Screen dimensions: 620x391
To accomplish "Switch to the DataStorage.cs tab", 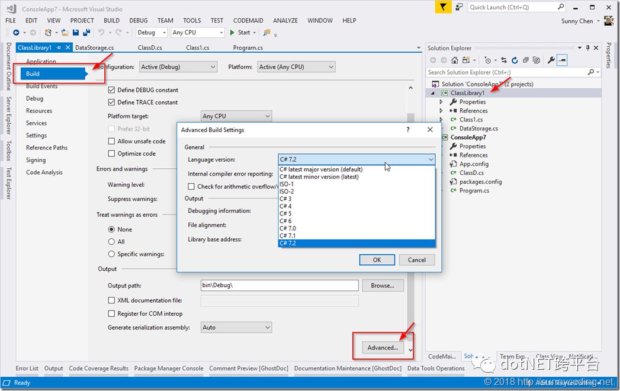I will [95, 47].
